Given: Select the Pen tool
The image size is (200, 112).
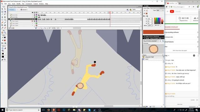Looking at the screenshot, I should click(2, 17).
